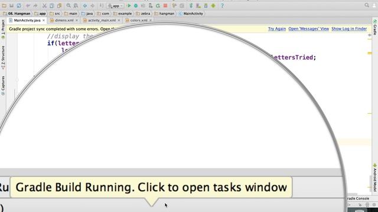Select the java breadcrumb folder
Viewport: 378px width, 212px height.
(x=87, y=14)
